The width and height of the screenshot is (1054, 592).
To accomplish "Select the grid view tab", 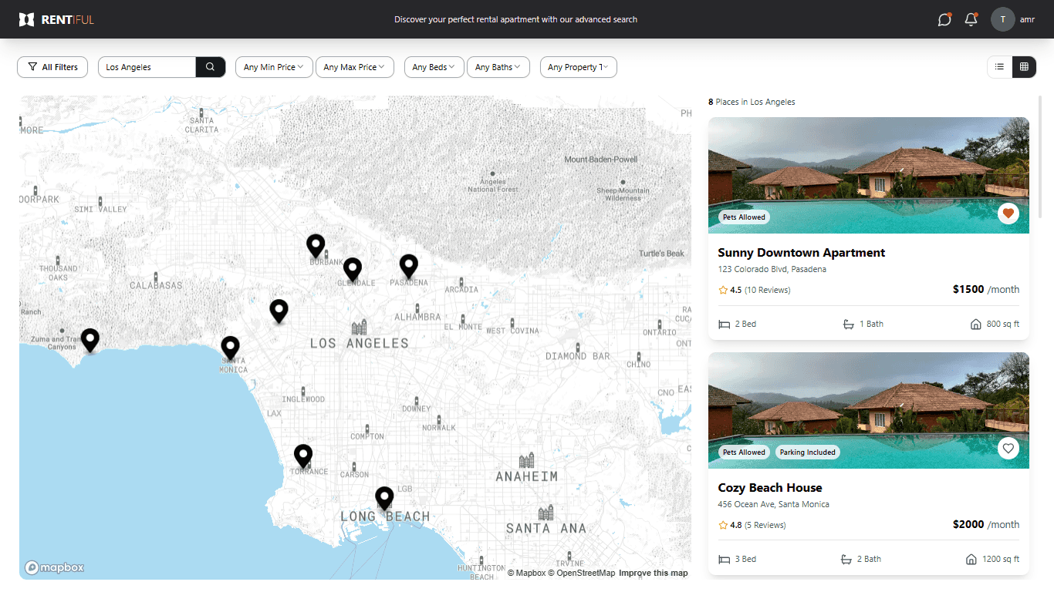I will 1024,67.
